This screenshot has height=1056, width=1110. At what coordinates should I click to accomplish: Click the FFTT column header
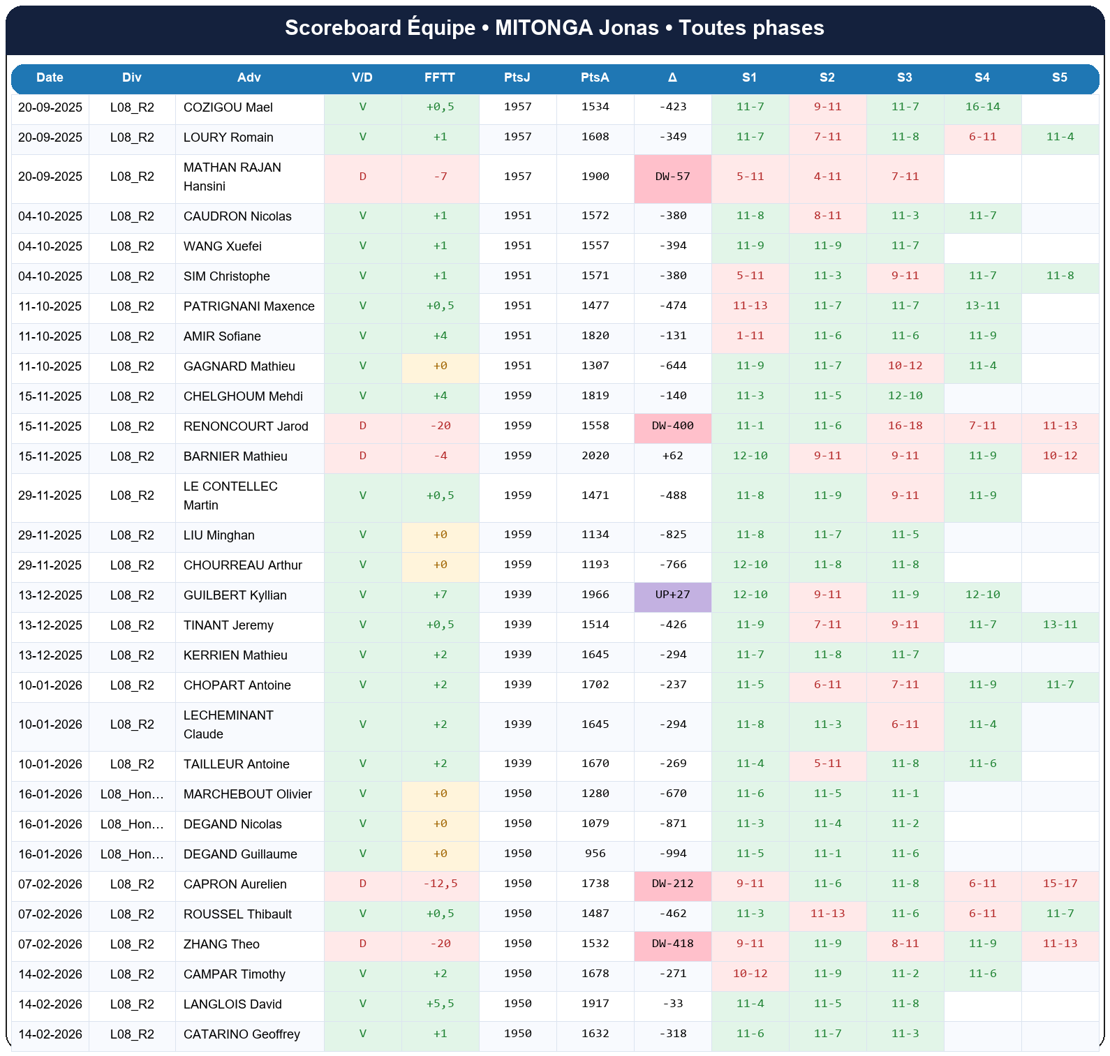point(440,77)
